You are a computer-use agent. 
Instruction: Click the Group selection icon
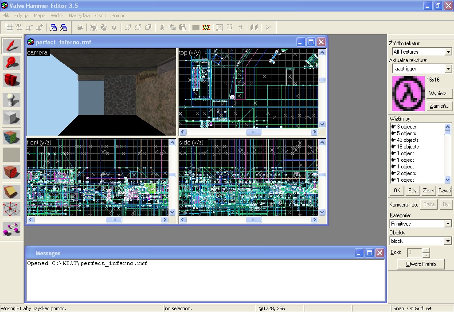tap(94, 27)
